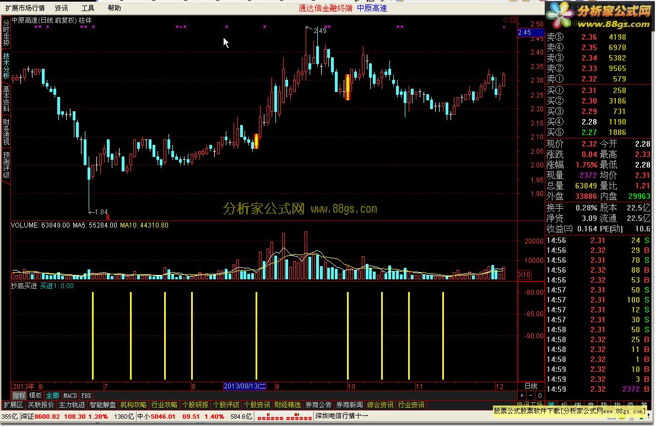Zoom out chart with - button
This screenshot has height=427, width=656.
click(531, 396)
